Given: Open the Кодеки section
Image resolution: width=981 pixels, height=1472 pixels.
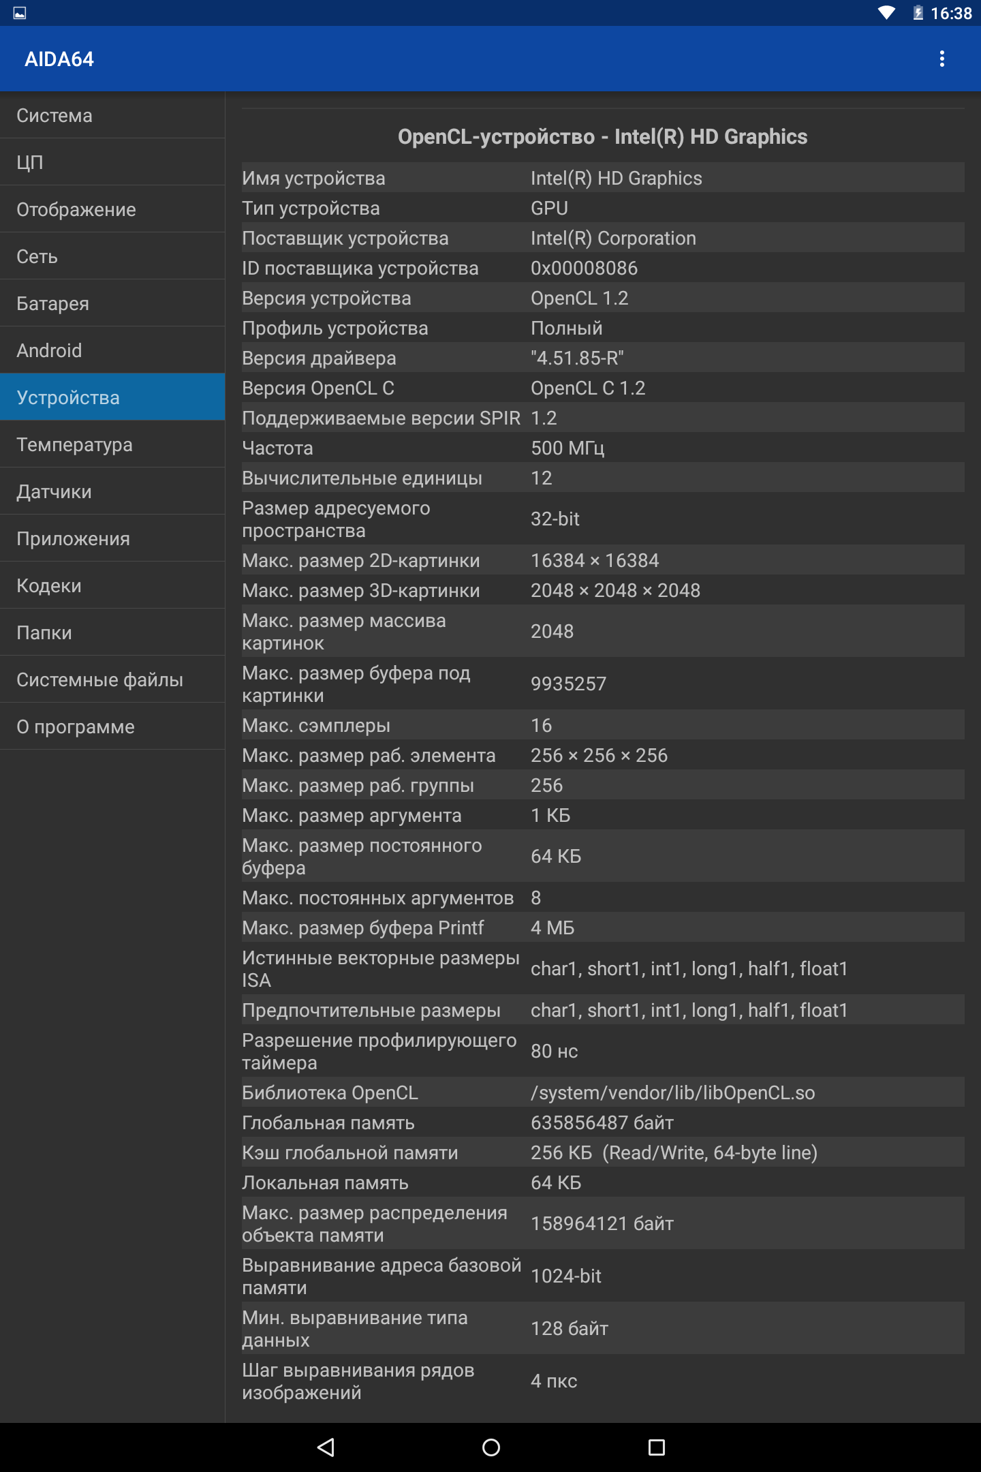Looking at the screenshot, I should pyautogui.click(x=112, y=585).
